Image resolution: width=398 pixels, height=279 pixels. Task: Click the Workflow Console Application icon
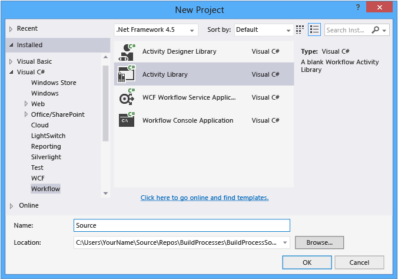click(x=127, y=120)
